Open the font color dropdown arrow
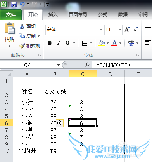152x162 pixels. coord(121,43)
